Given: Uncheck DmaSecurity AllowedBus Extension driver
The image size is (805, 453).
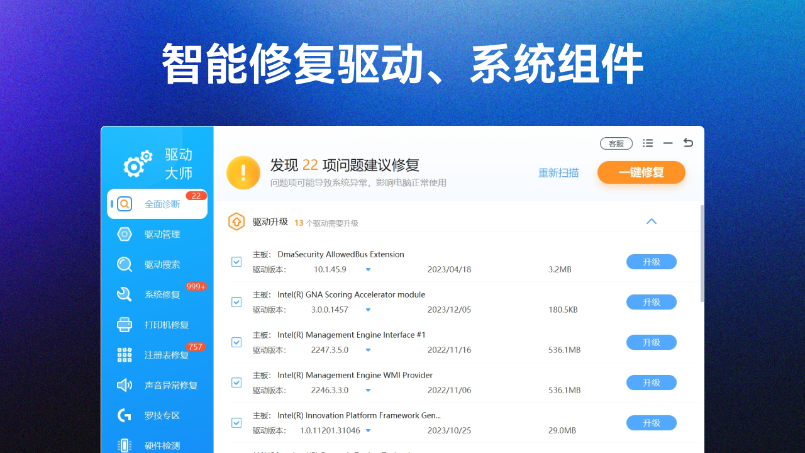Looking at the screenshot, I should (236, 262).
